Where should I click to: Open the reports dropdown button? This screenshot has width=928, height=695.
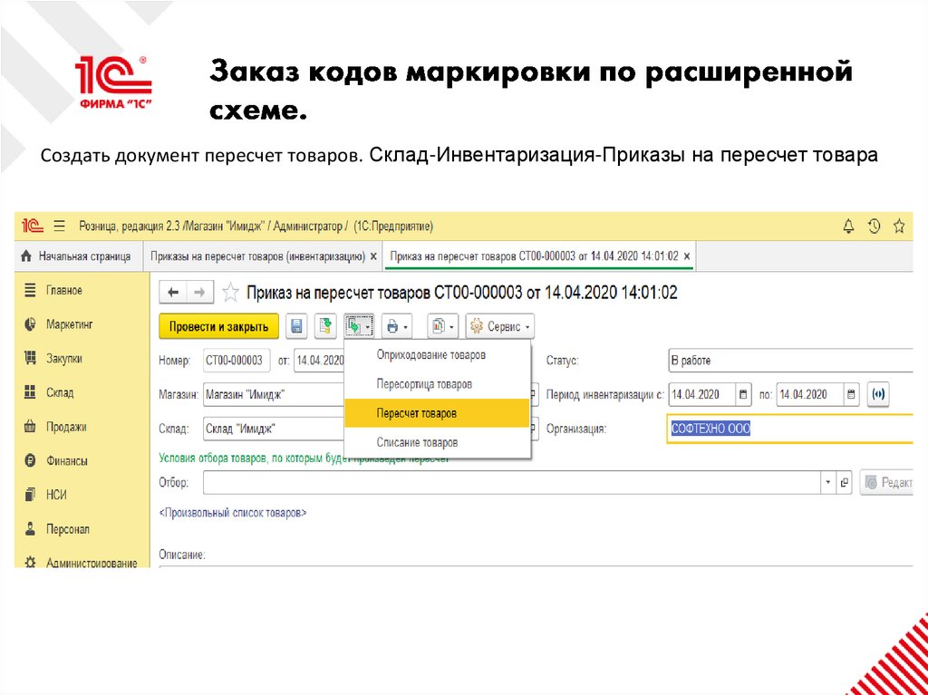[442, 327]
